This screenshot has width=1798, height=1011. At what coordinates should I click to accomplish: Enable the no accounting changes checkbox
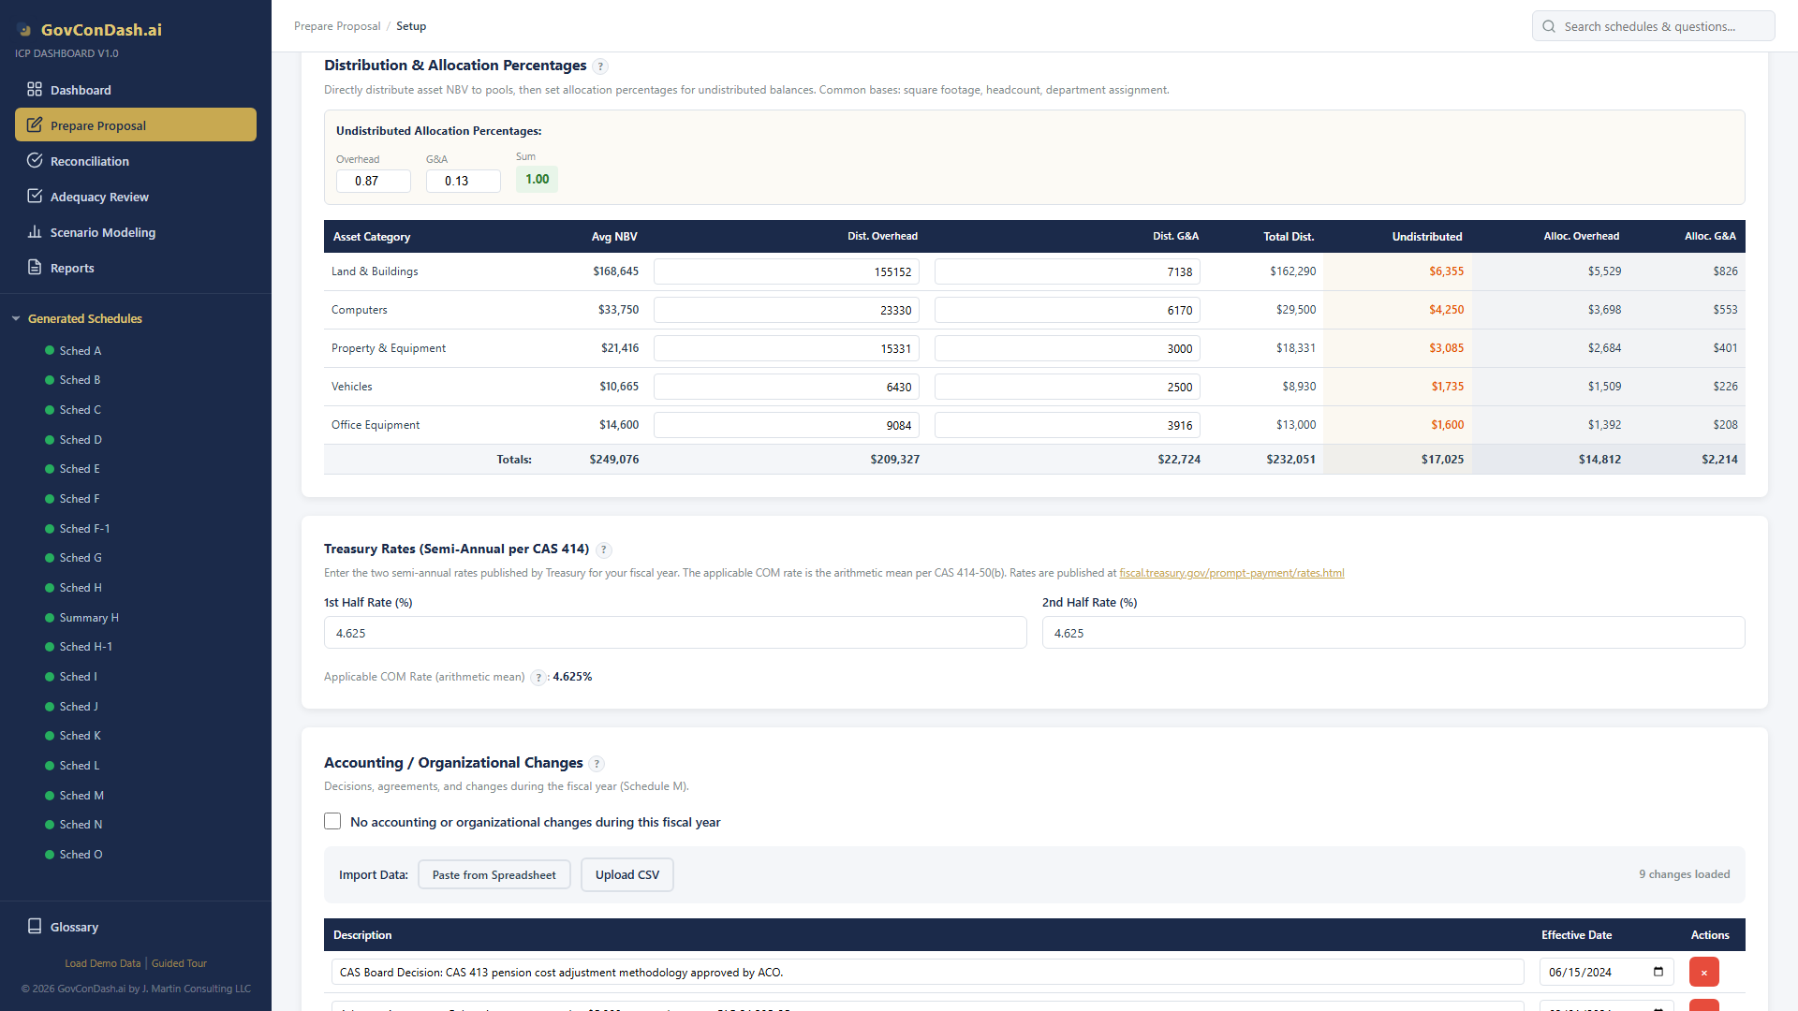332,821
